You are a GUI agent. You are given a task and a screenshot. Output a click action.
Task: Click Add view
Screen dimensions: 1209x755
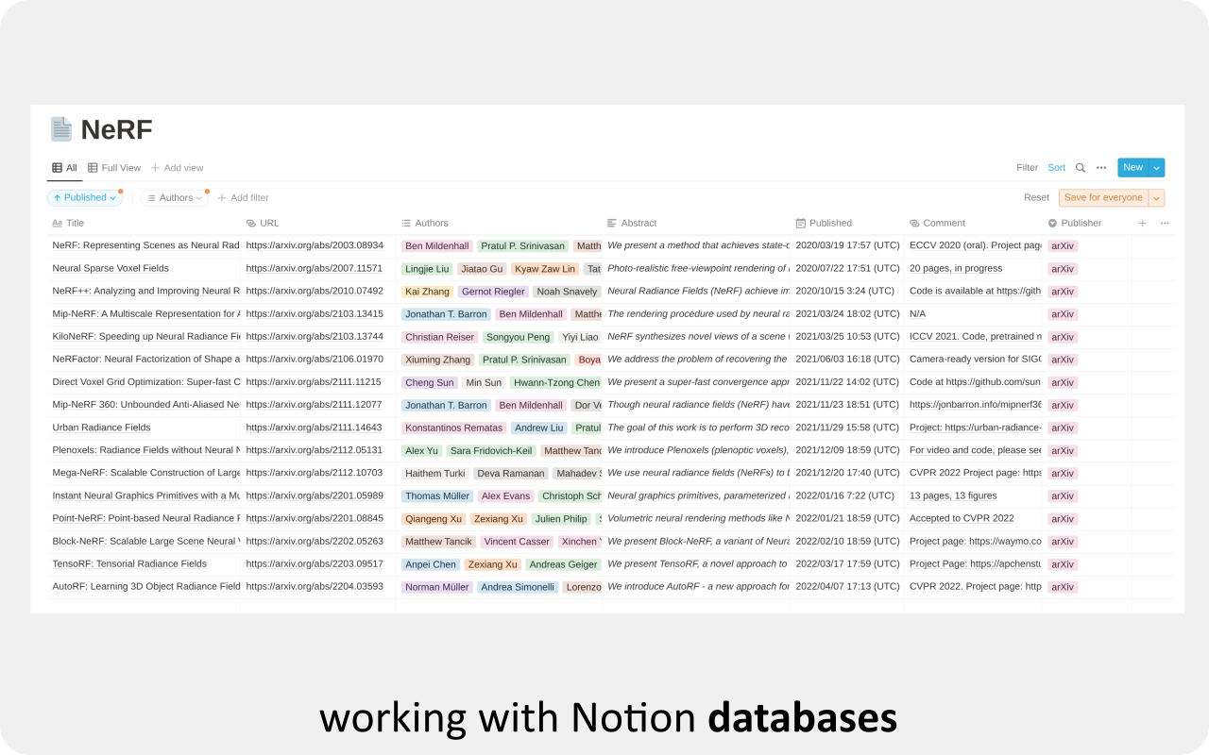(x=177, y=168)
